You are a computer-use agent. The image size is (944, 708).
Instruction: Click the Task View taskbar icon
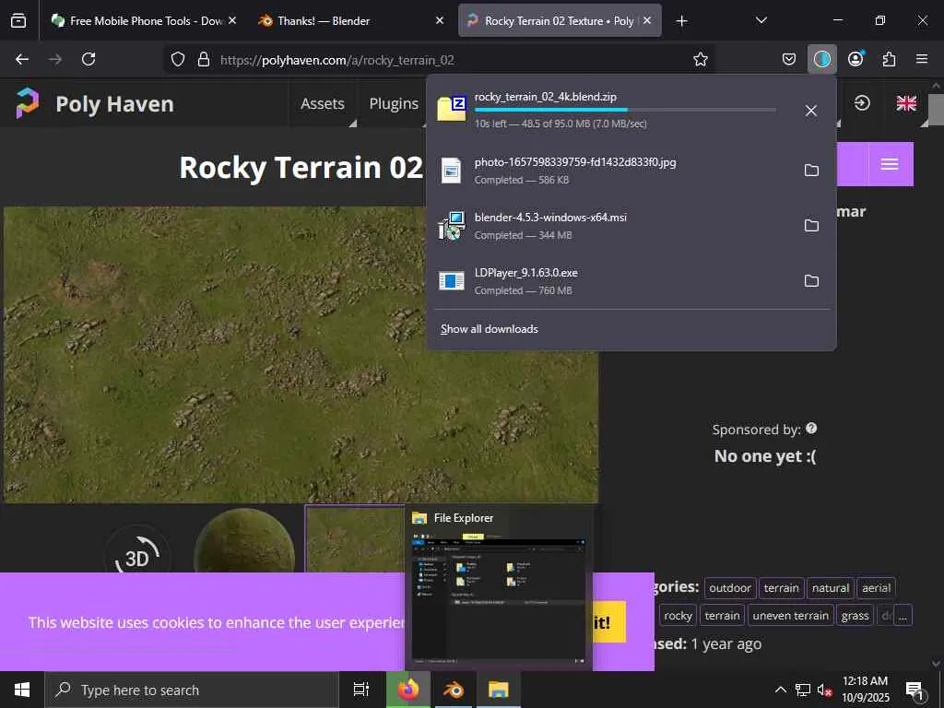pos(361,690)
